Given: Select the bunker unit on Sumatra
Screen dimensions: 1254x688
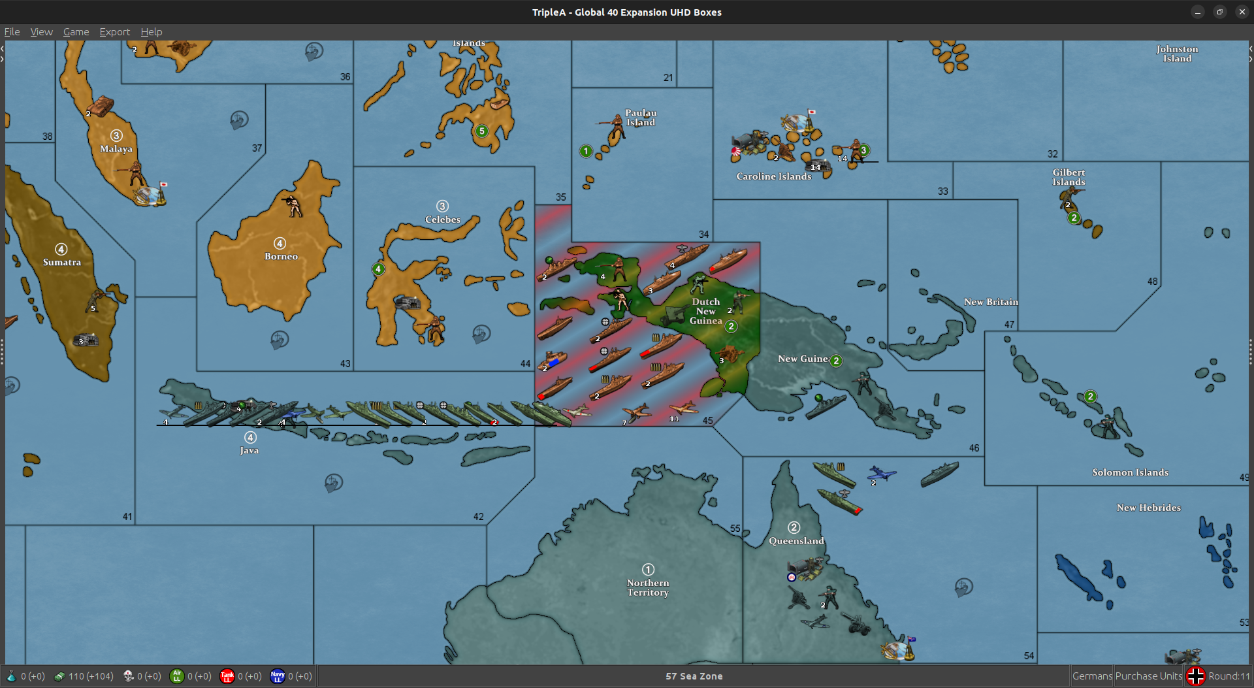Looking at the screenshot, I should point(86,340).
